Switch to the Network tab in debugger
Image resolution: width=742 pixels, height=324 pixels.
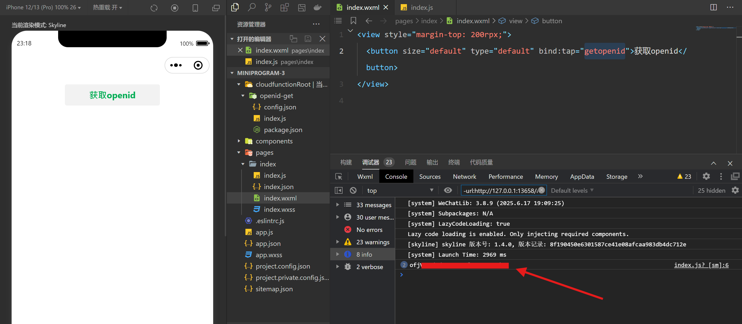464,176
